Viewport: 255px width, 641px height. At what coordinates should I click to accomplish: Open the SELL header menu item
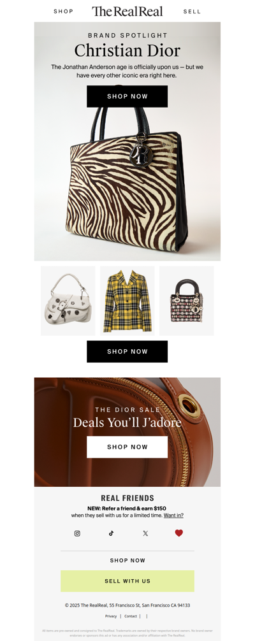click(192, 11)
